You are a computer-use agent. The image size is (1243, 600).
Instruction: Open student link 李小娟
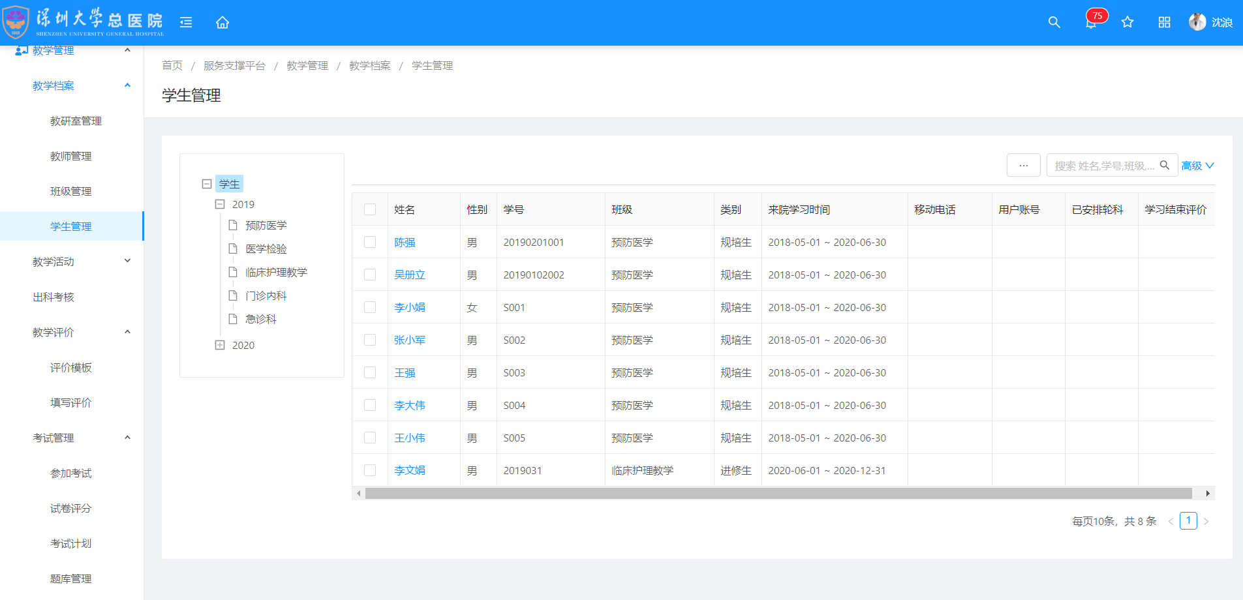click(410, 307)
